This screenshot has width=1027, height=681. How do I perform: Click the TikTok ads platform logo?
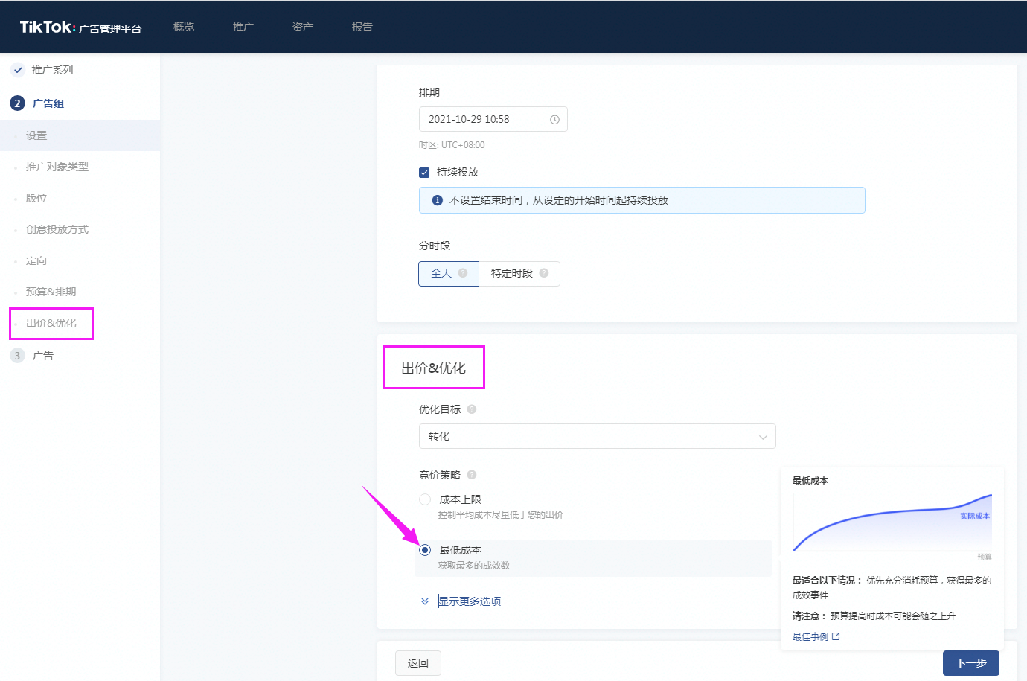point(80,28)
